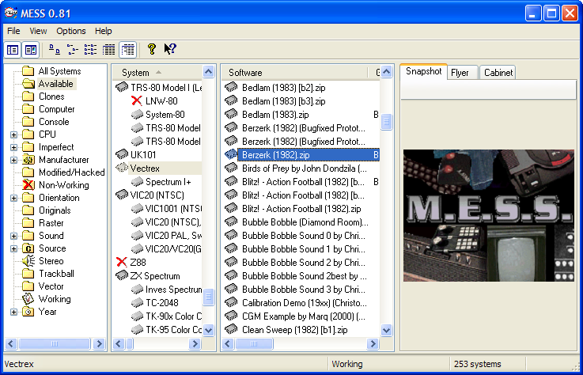Toggle the folder list pane toolbar button

pos(13,50)
